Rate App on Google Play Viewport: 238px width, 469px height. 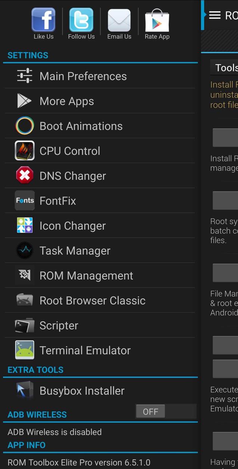pyautogui.click(x=157, y=21)
